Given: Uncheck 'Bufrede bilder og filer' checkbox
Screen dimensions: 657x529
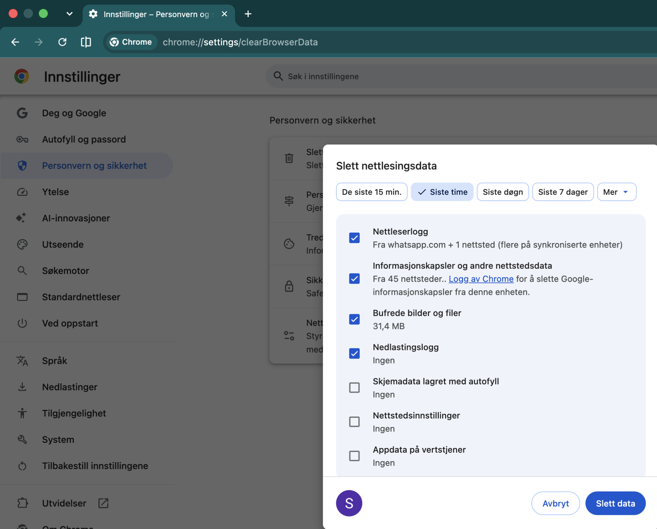Looking at the screenshot, I should pyautogui.click(x=354, y=319).
